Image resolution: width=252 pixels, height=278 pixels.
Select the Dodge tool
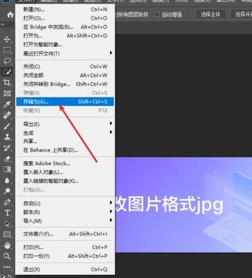(x=7, y=191)
